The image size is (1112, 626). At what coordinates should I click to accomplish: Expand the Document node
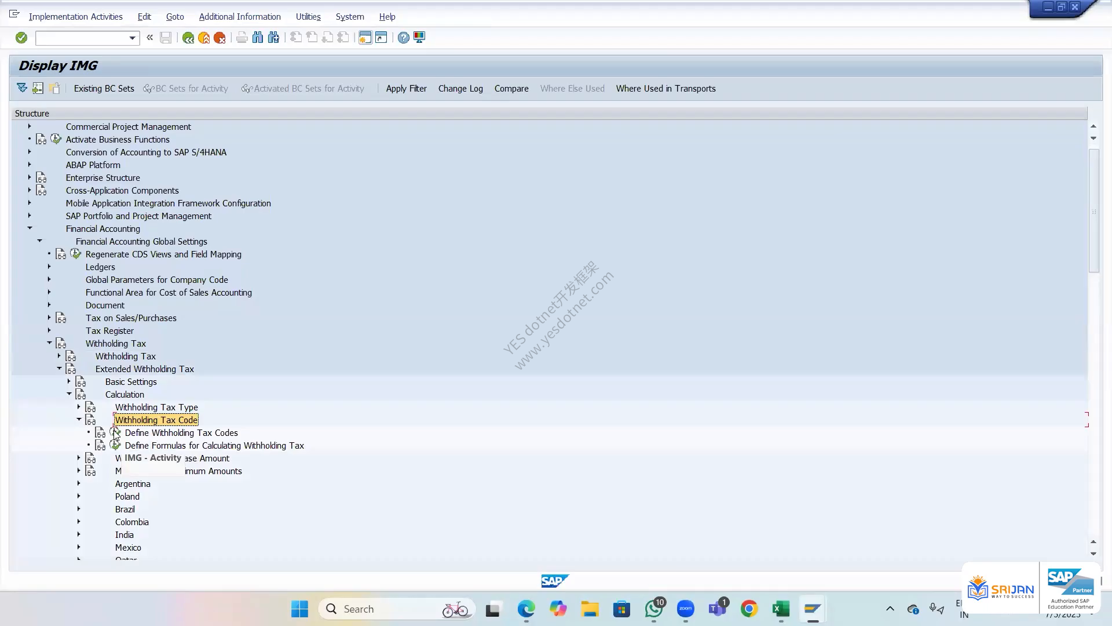[x=49, y=305]
